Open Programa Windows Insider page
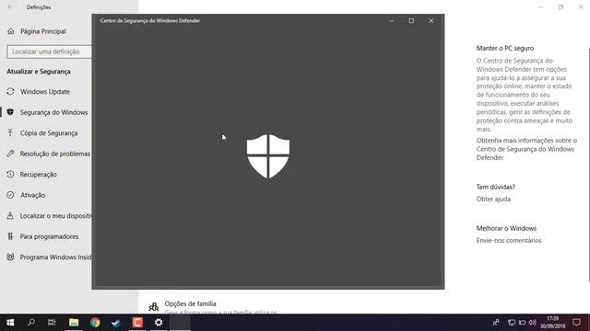This screenshot has width=590, height=331. (55, 257)
